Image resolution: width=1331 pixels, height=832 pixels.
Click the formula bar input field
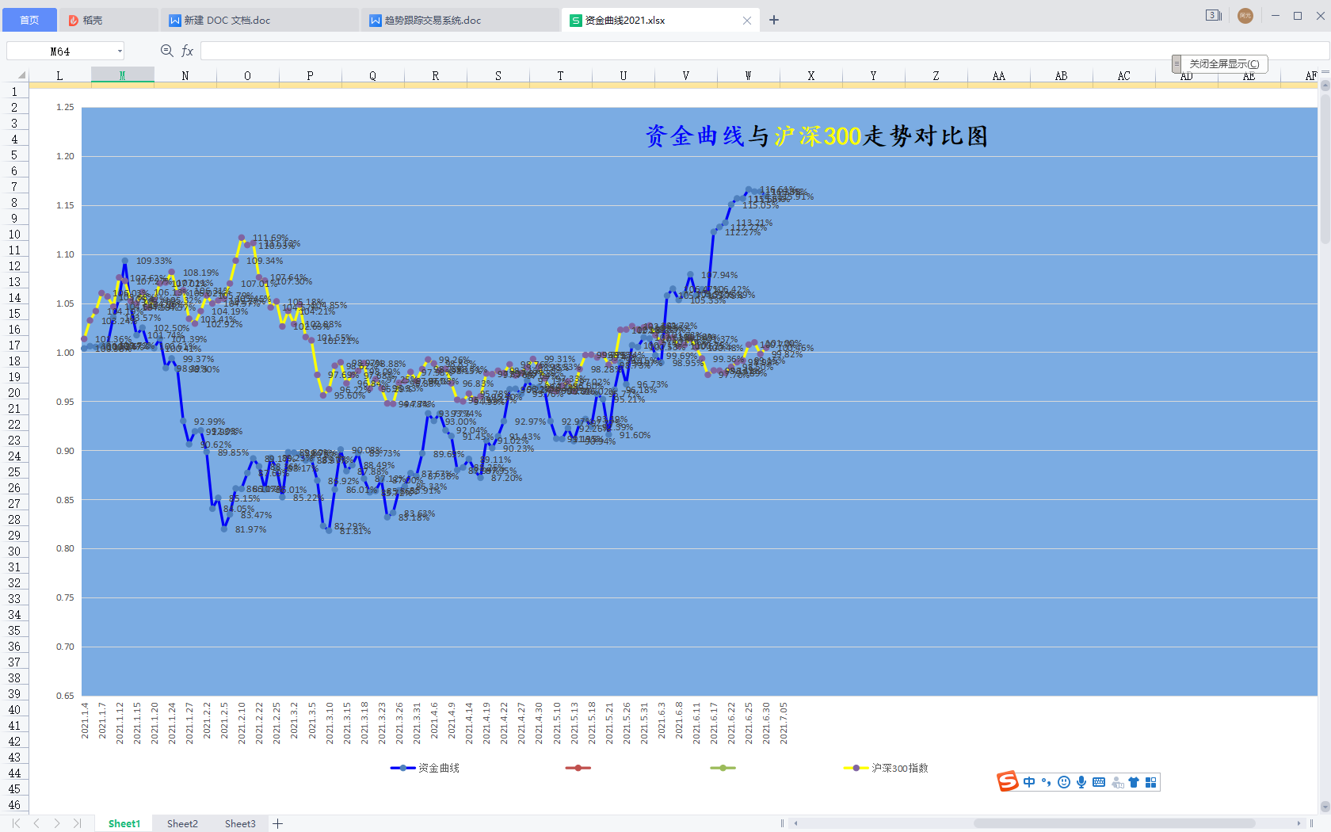(713, 52)
